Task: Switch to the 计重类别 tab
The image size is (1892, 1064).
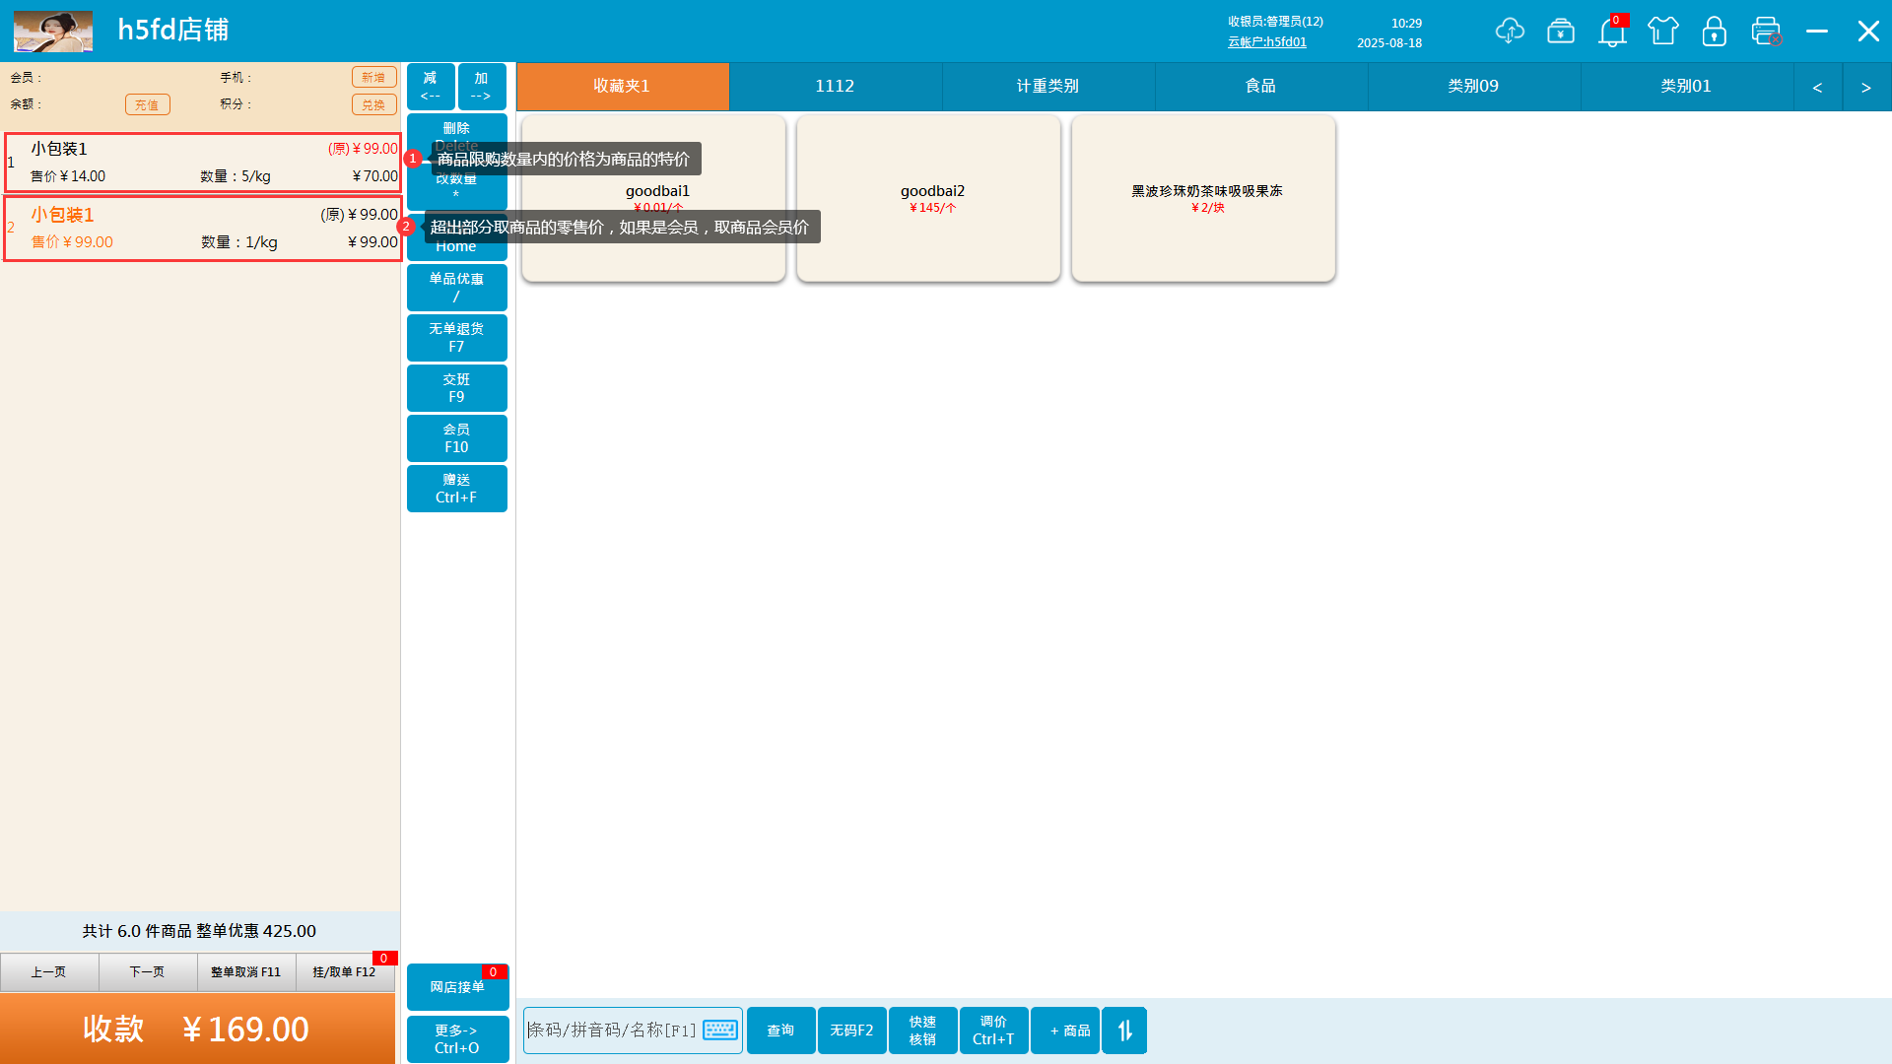Action: [x=1047, y=87]
